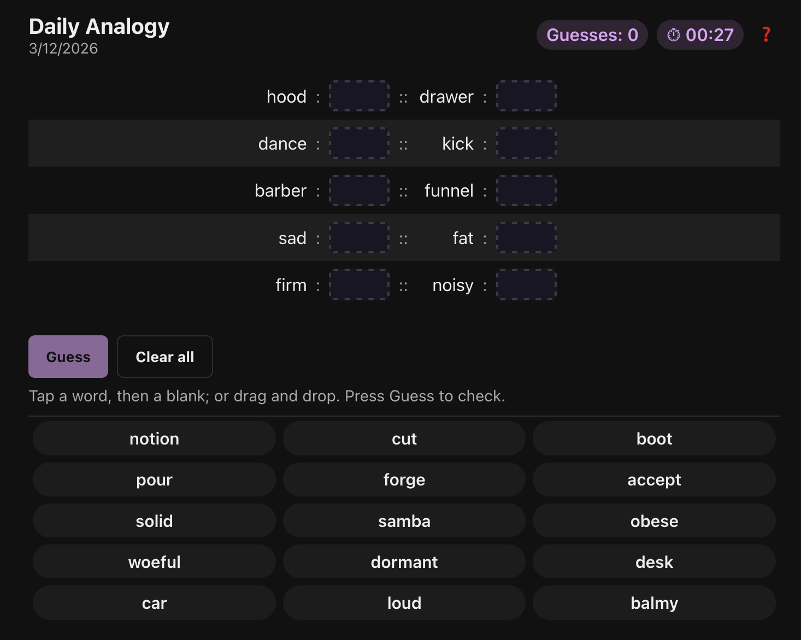The image size is (801, 640).
Task: Choose the 'solid' word chip
Action: tap(154, 521)
